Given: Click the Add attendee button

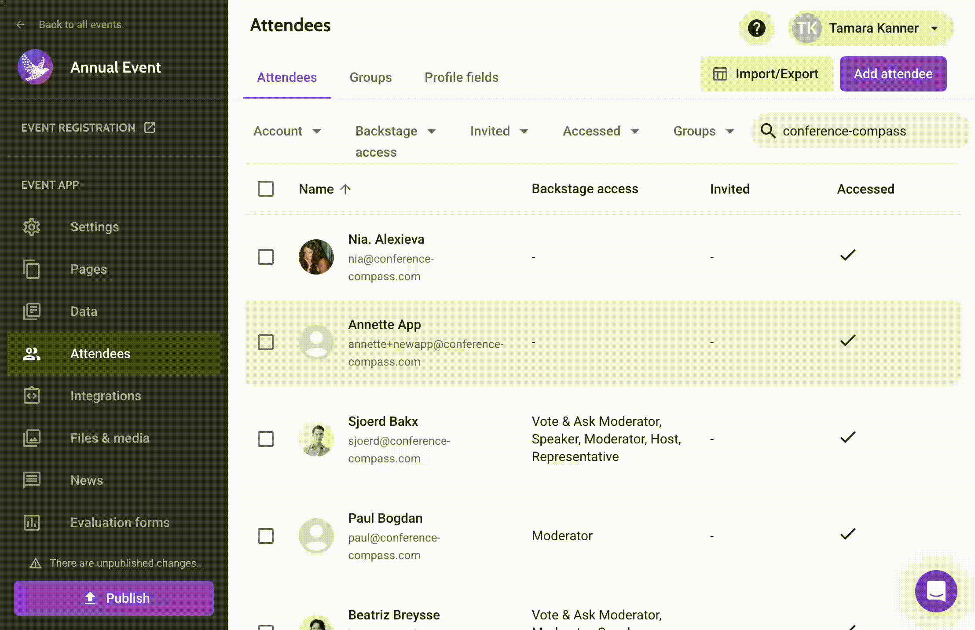Looking at the screenshot, I should coord(893,74).
